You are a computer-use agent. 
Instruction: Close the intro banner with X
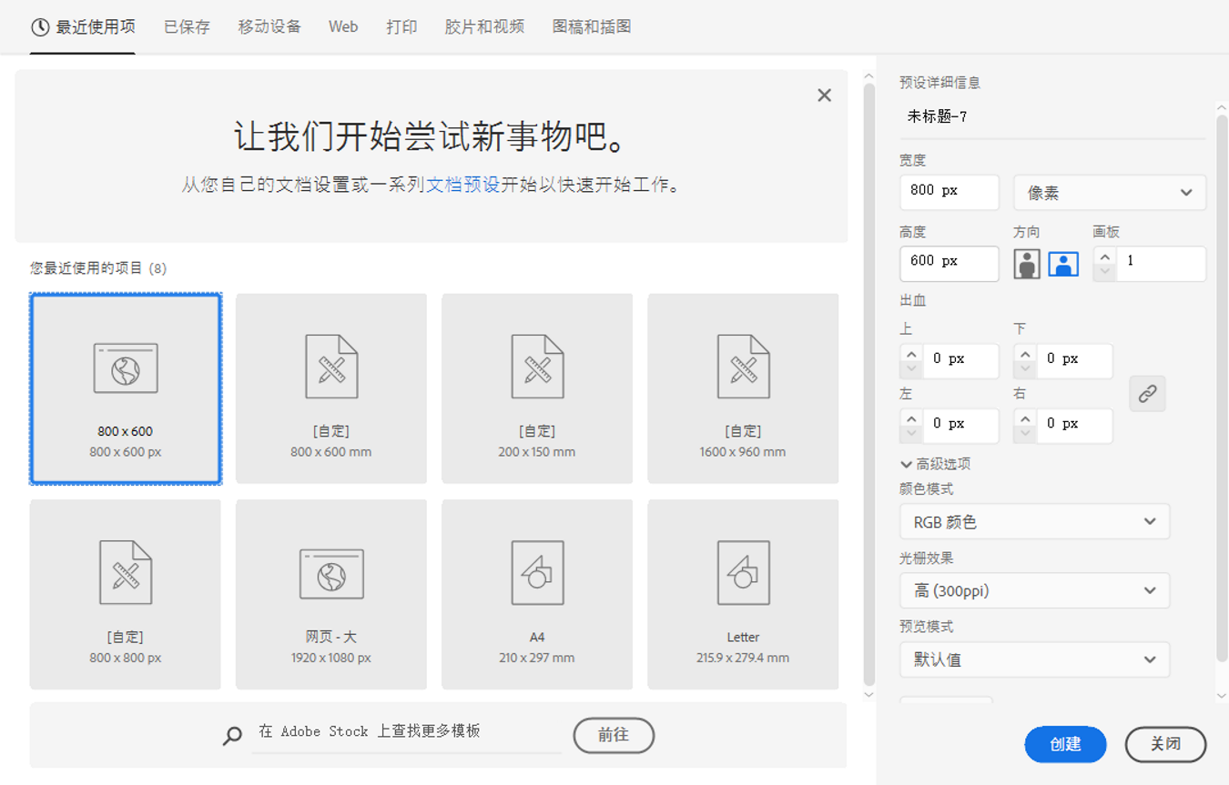point(824,96)
